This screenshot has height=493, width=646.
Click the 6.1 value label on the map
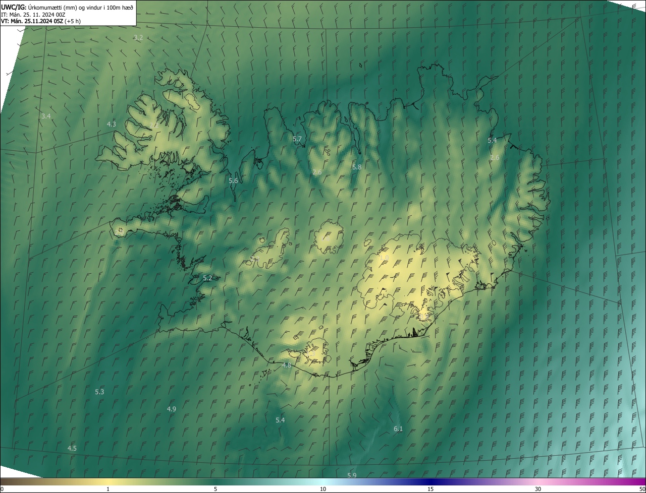pos(398,428)
